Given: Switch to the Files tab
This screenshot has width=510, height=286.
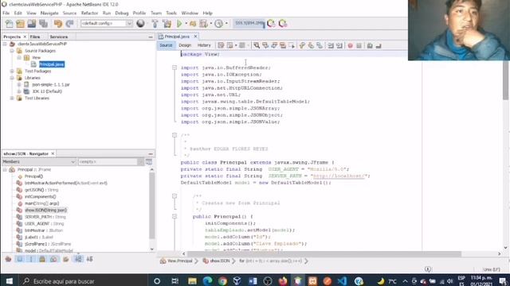Looking at the screenshot, I should (35, 37).
